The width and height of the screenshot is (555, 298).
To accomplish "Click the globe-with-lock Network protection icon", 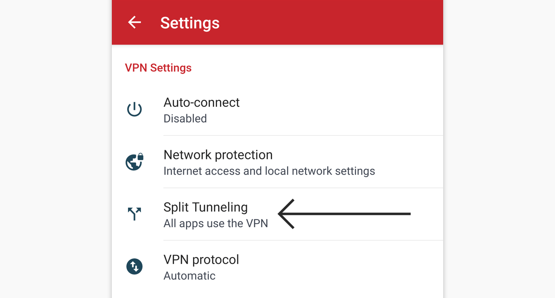I will coord(135,162).
